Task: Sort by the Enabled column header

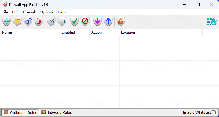Action: coord(75,32)
